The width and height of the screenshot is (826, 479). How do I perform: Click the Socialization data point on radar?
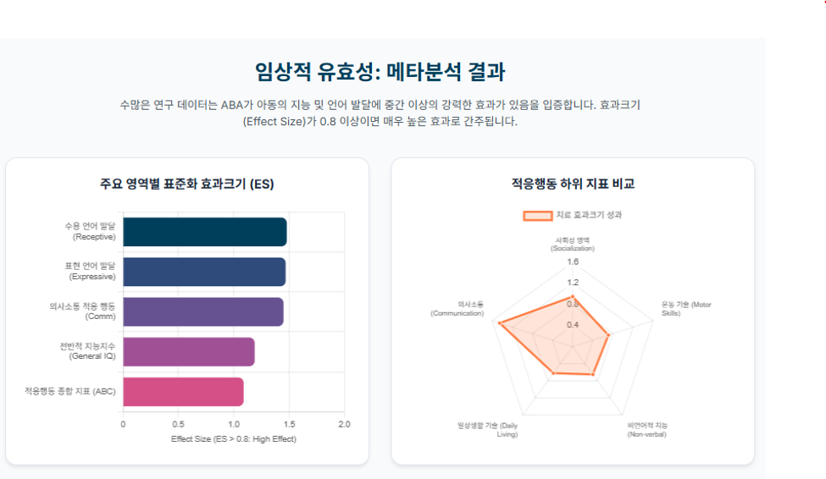click(x=573, y=297)
